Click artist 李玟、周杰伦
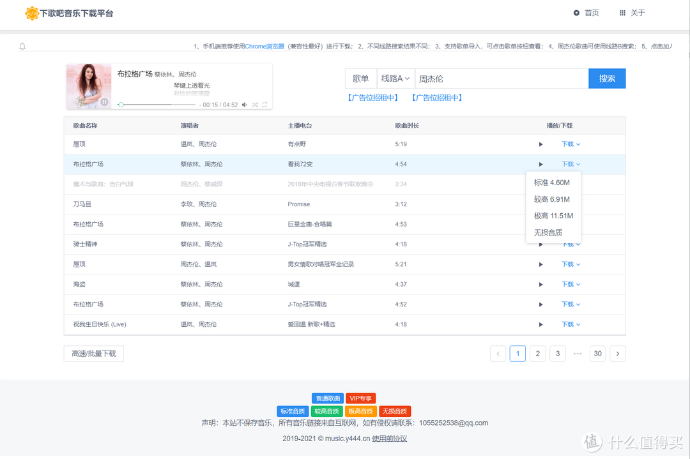This screenshot has height=459, width=690. point(199,204)
